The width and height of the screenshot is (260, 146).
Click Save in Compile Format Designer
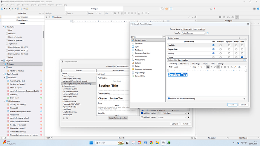pyautogui.click(x=232, y=105)
